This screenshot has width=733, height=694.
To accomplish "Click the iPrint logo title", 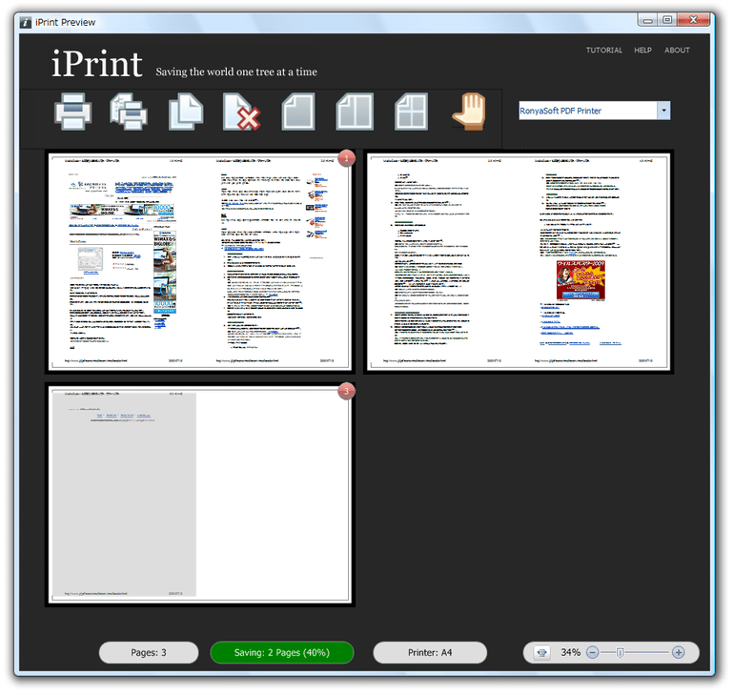I will coord(97,64).
